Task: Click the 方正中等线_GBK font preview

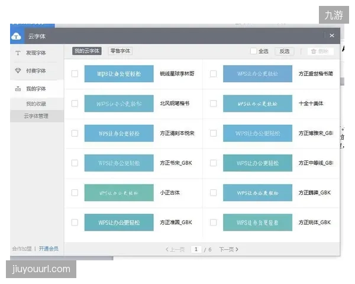Action: (257, 163)
